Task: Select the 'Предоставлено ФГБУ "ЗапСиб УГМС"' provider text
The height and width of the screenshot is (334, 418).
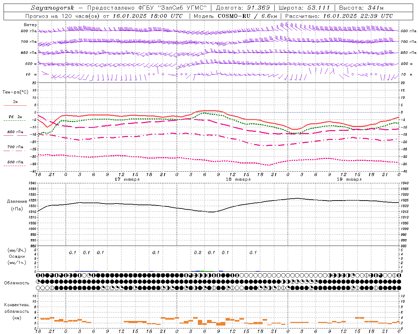Action: click(x=147, y=8)
